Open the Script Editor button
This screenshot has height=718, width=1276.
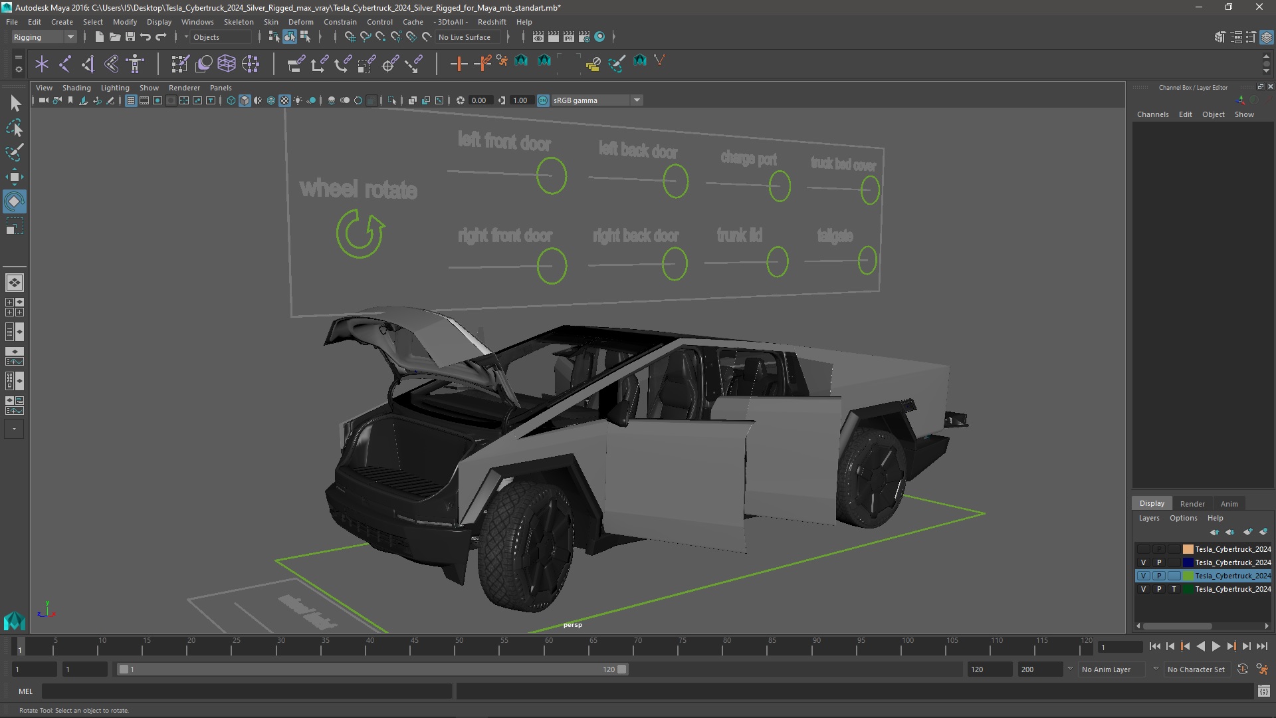(x=1264, y=691)
